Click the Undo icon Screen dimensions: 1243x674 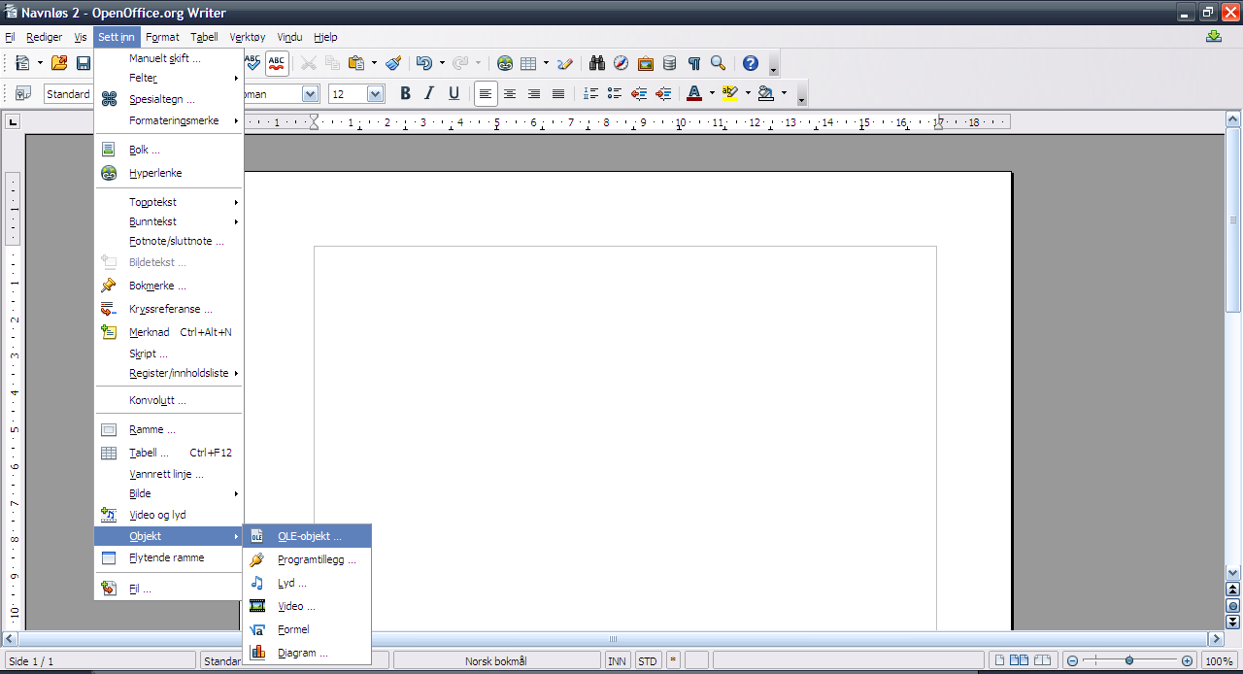[424, 63]
